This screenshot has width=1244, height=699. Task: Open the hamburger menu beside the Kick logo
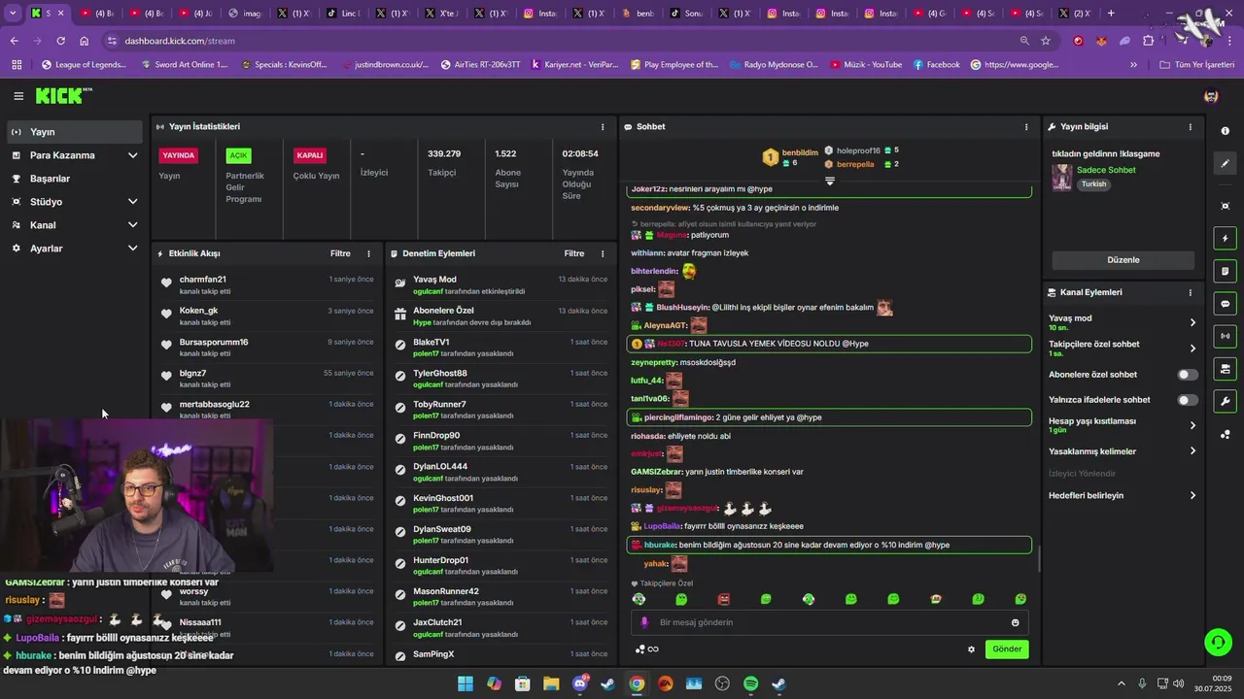18,96
